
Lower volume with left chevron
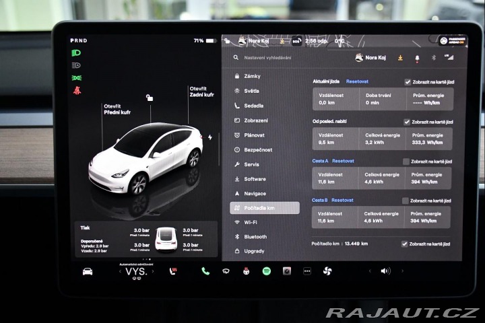click(370, 271)
